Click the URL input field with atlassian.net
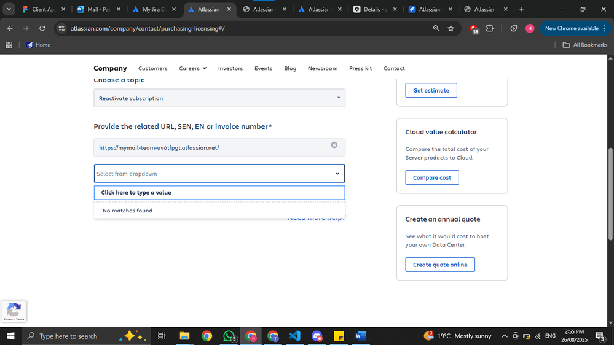The image size is (614, 345). coord(219,147)
